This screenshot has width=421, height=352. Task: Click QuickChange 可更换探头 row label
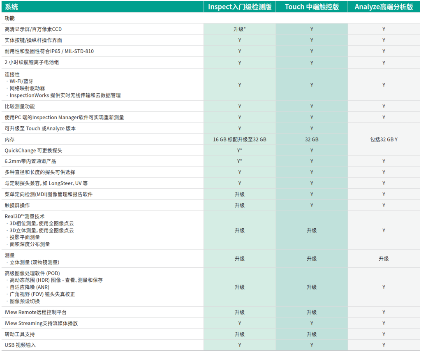click(33, 151)
